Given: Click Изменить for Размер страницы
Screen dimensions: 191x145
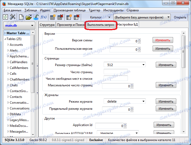Looking at the screenshot, I should click(x=166, y=65).
